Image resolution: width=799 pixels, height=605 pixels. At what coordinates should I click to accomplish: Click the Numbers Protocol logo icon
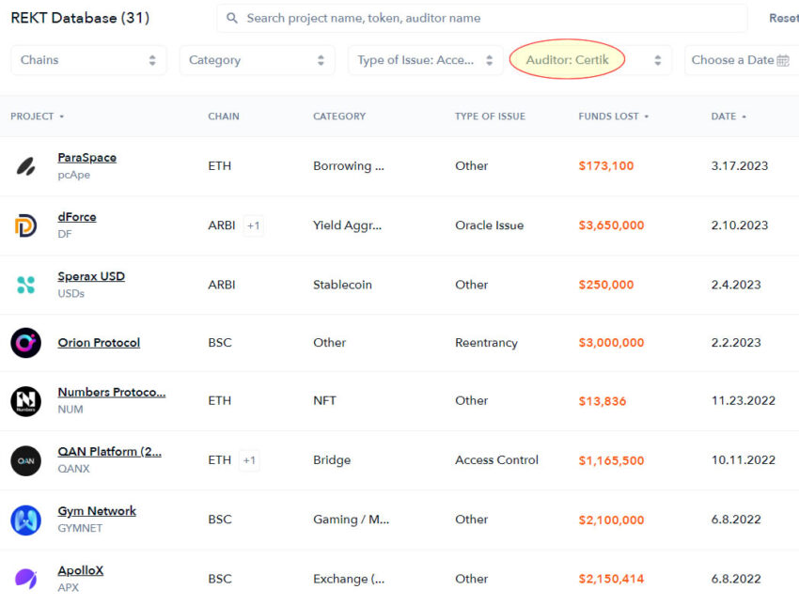click(25, 401)
